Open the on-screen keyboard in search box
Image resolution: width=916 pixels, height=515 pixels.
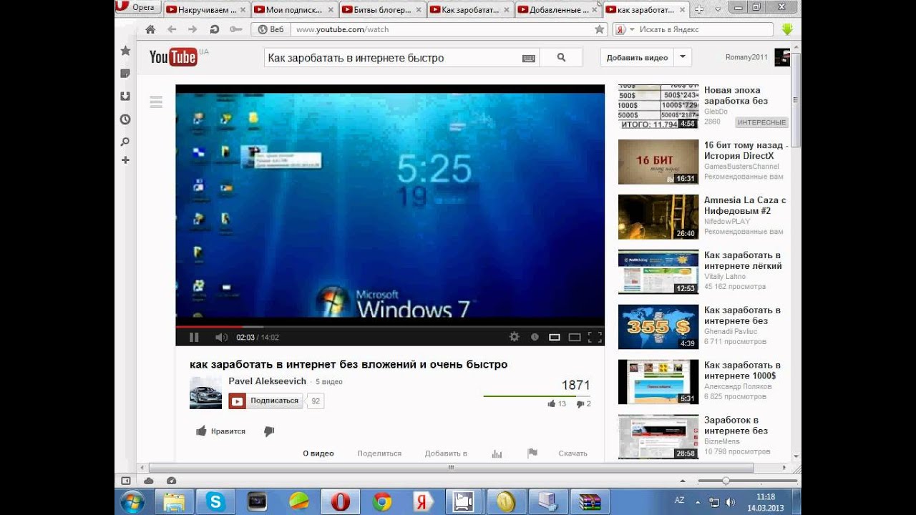(529, 58)
